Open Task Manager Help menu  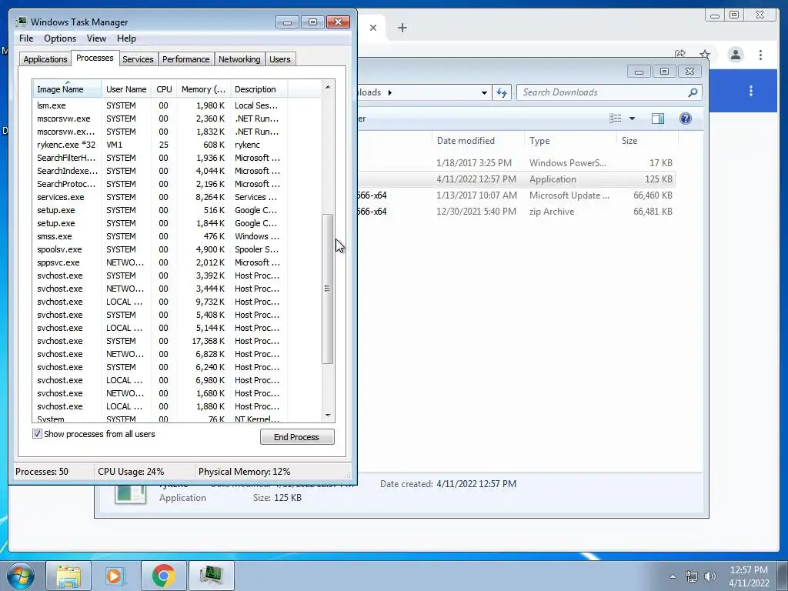coord(126,38)
